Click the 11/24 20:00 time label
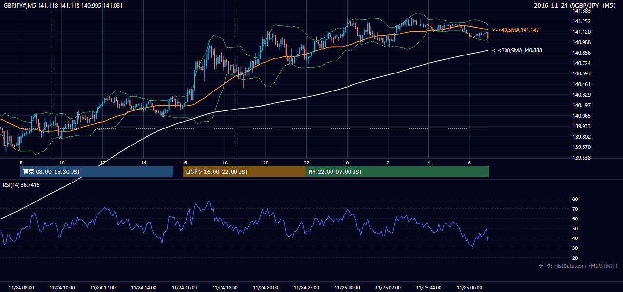This screenshot has width=623, height=292. [x=266, y=287]
